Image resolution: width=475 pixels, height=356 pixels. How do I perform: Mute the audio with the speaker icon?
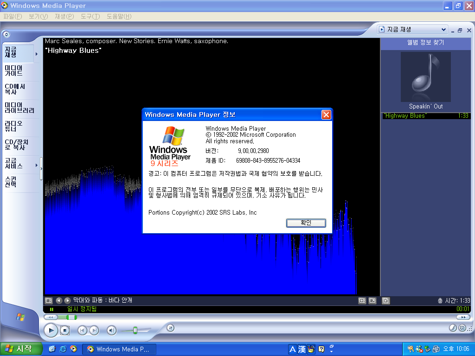(112, 330)
